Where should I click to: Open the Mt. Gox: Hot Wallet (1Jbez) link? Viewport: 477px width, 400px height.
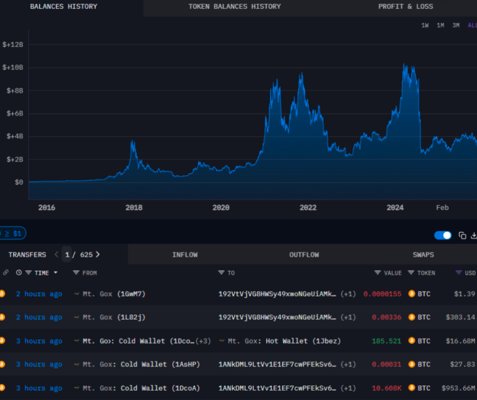(283, 341)
